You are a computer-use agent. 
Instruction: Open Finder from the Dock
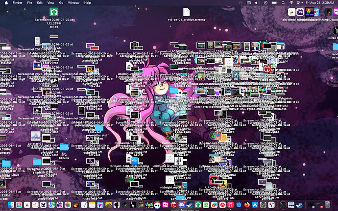(x=11, y=205)
